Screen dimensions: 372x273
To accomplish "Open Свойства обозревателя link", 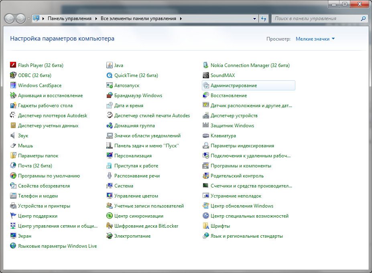I will point(44,186).
